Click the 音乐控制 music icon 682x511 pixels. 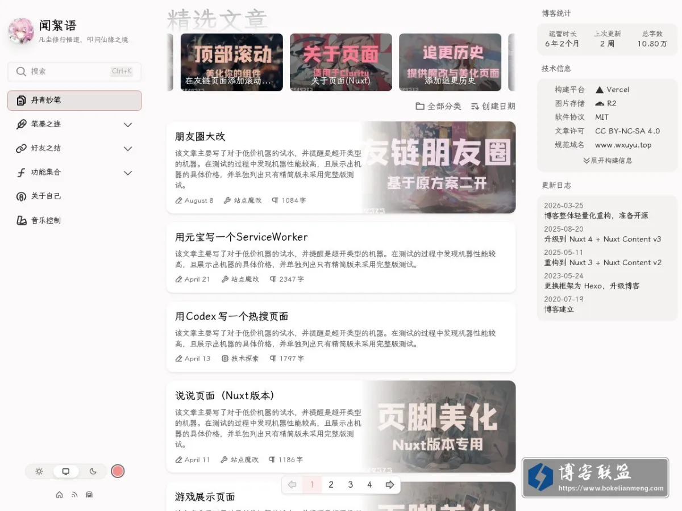click(x=22, y=220)
